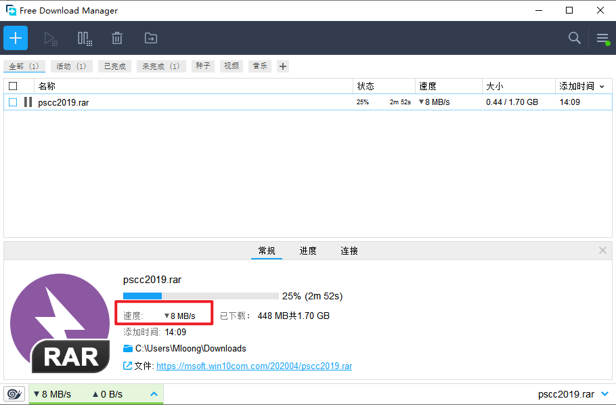
Task: Open the 连接 details tab
Action: (x=349, y=251)
